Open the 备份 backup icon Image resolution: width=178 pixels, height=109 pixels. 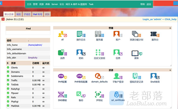(x=81, y=95)
